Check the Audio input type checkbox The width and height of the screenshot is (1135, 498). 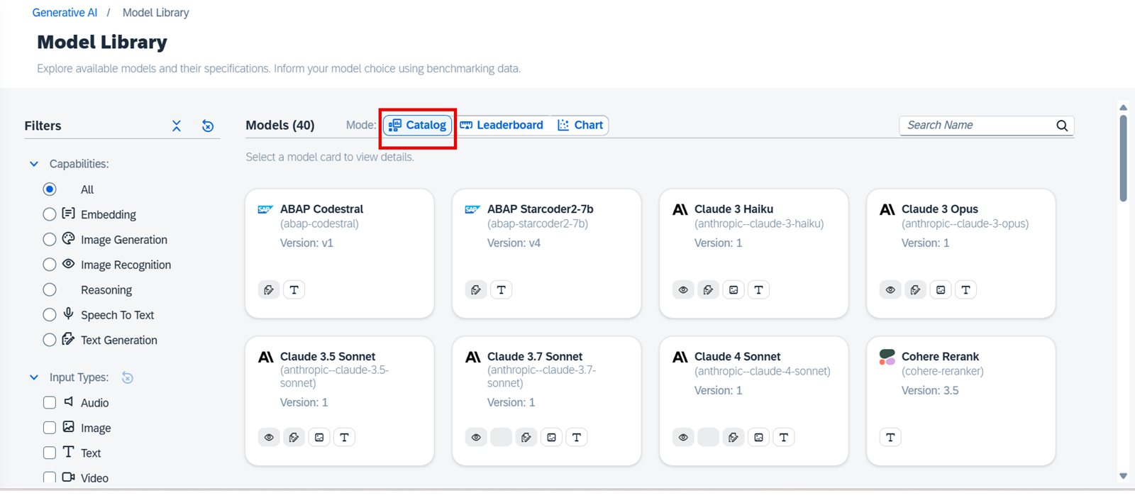click(50, 403)
